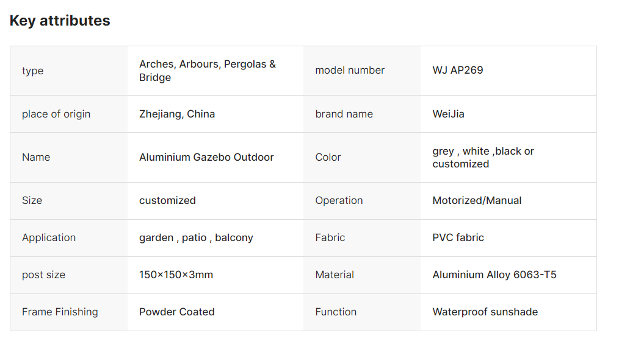Click the Waterproof sunshade function value

coord(485,312)
